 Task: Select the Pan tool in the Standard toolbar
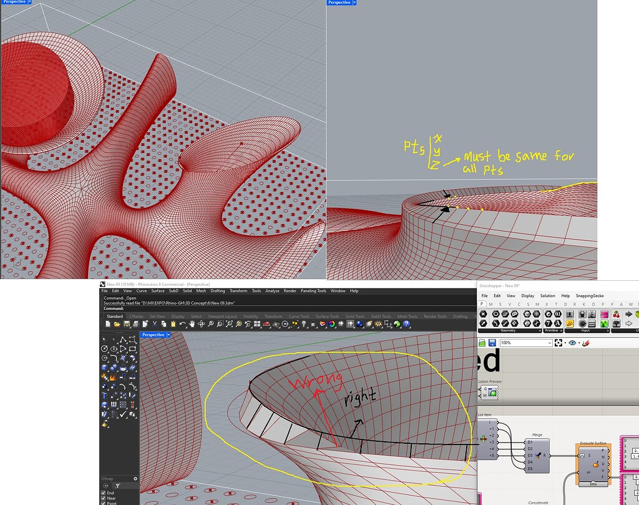click(192, 323)
